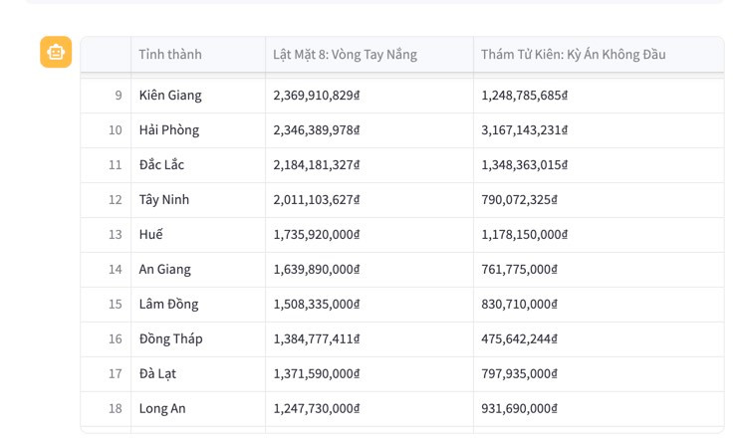
Task: Click the value 1,508,335,000đ
Action: 317,304
